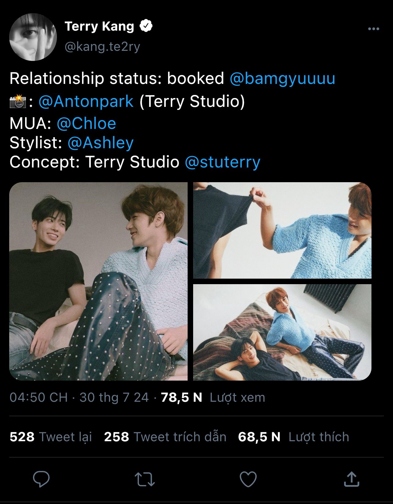The image size is (393, 504).
Task: View the large left couple photo
Action: point(98,281)
